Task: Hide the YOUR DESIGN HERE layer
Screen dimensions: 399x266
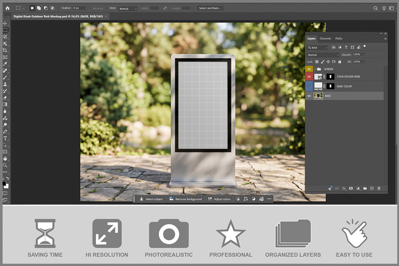Action: coord(309,76)
